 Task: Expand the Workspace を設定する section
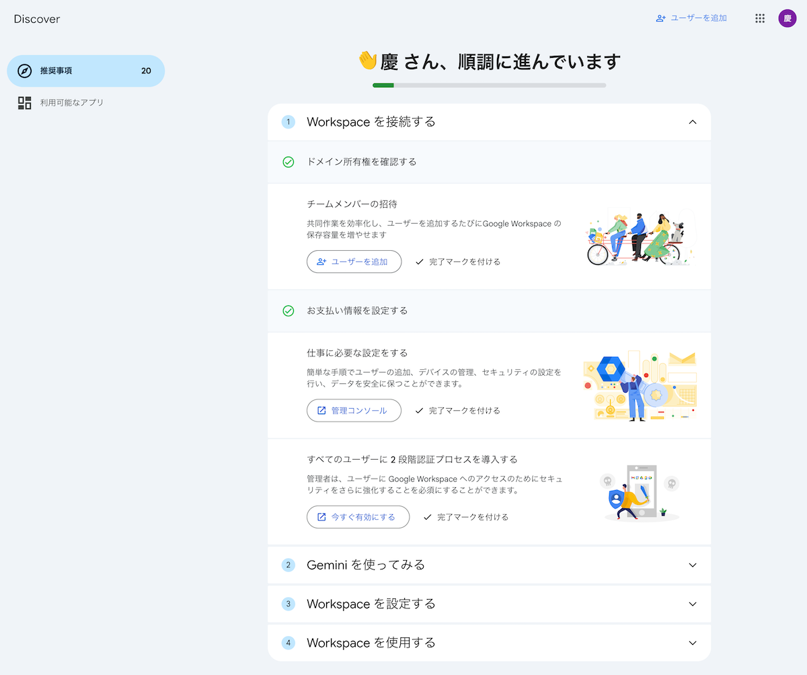point(693,604)
